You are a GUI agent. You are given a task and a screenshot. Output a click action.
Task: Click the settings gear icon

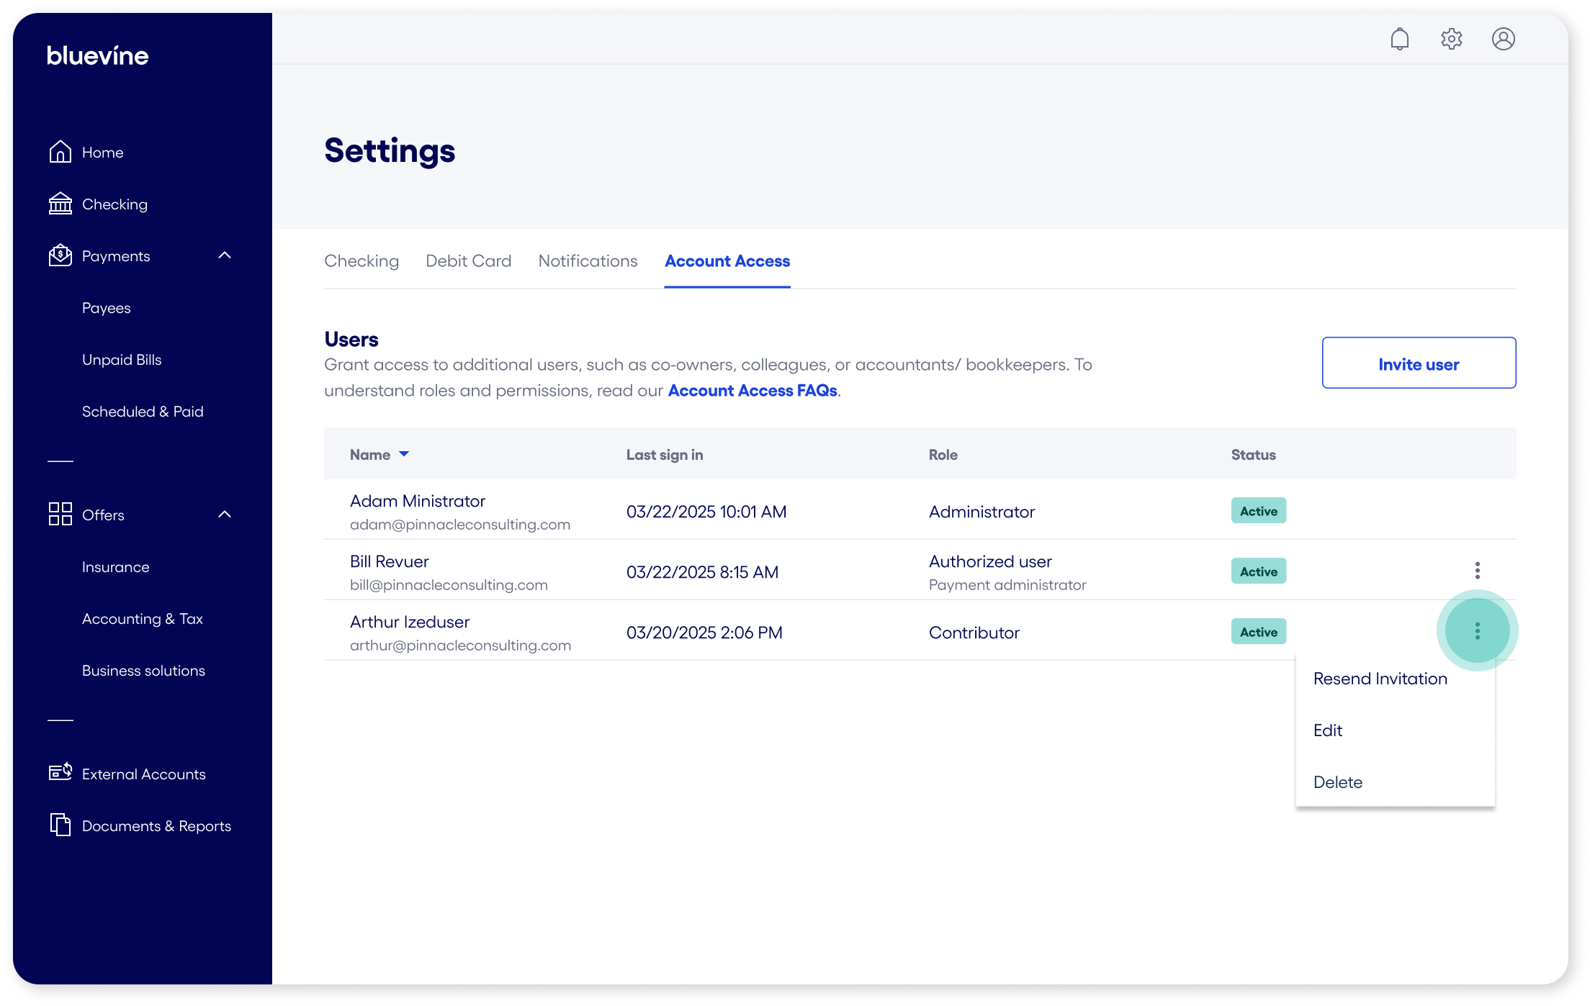(x=1452, y=39)
